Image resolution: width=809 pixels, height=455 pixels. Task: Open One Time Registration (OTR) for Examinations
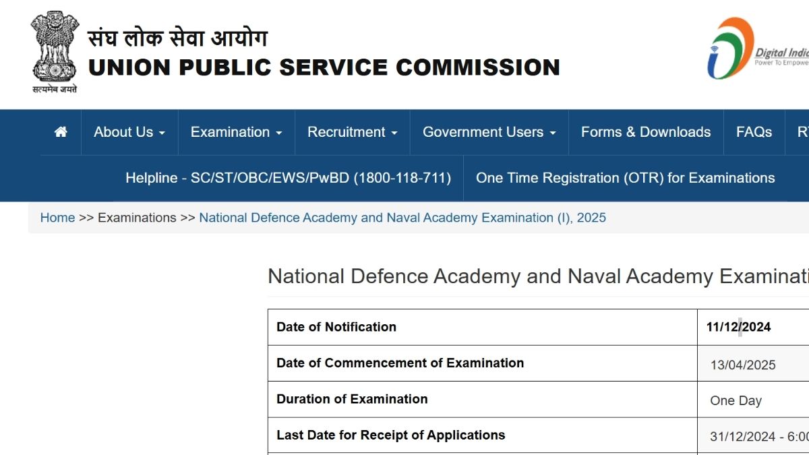pyautogui.click(x=626, y=178)
